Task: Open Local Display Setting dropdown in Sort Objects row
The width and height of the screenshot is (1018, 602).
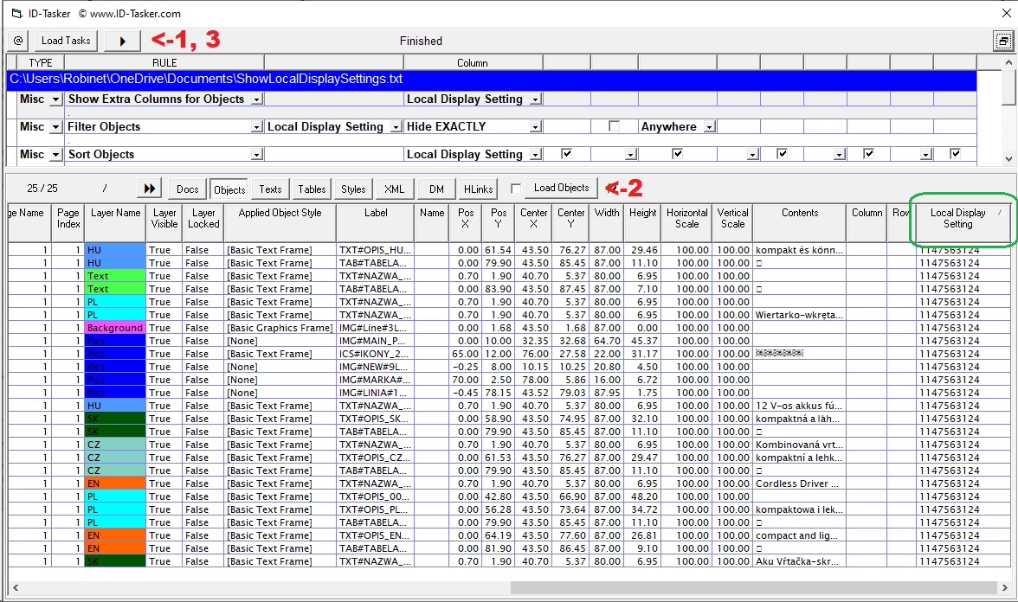Action: (536, 154)
